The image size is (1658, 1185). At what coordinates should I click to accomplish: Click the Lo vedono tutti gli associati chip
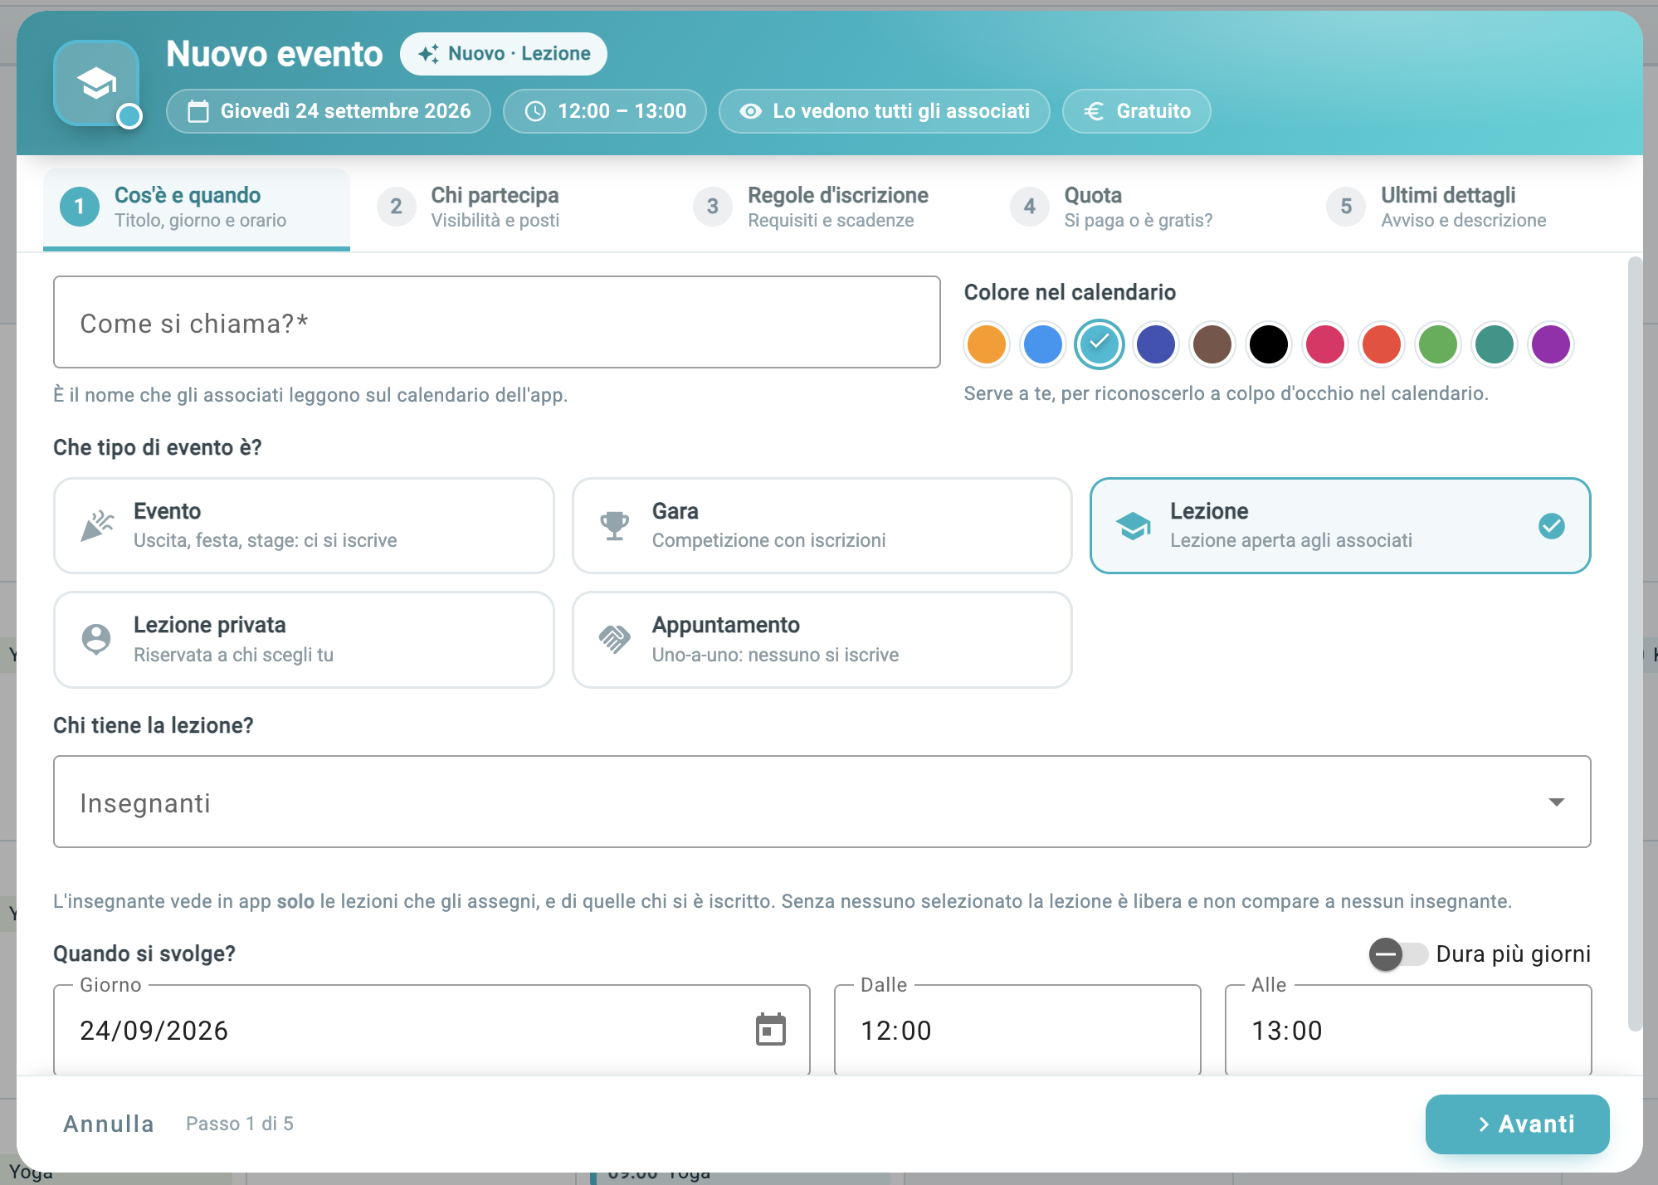click(x=884, y=111)
